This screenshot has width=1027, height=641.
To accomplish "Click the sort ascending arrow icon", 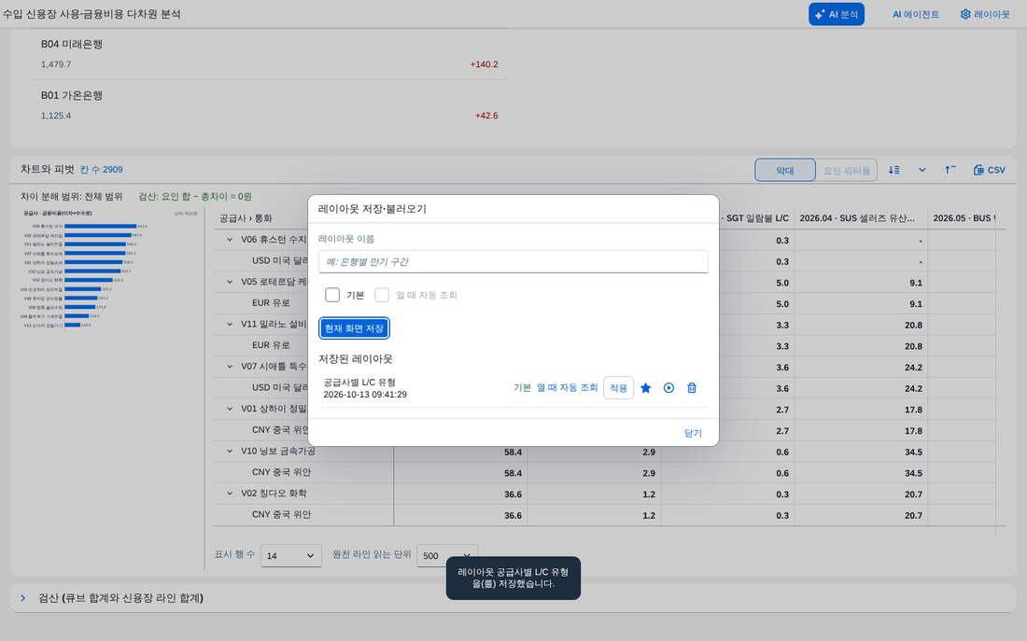I will 950,170.
